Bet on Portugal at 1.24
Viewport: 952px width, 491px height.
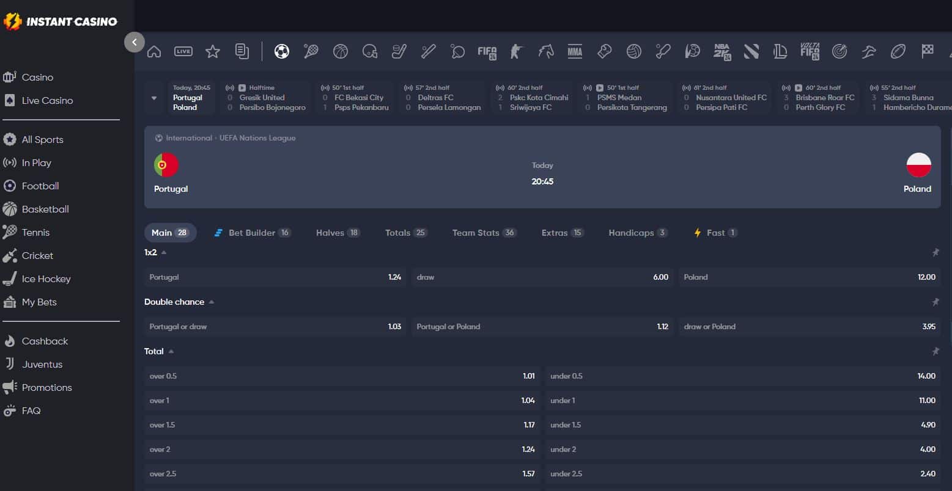click(x=275, y=277)
